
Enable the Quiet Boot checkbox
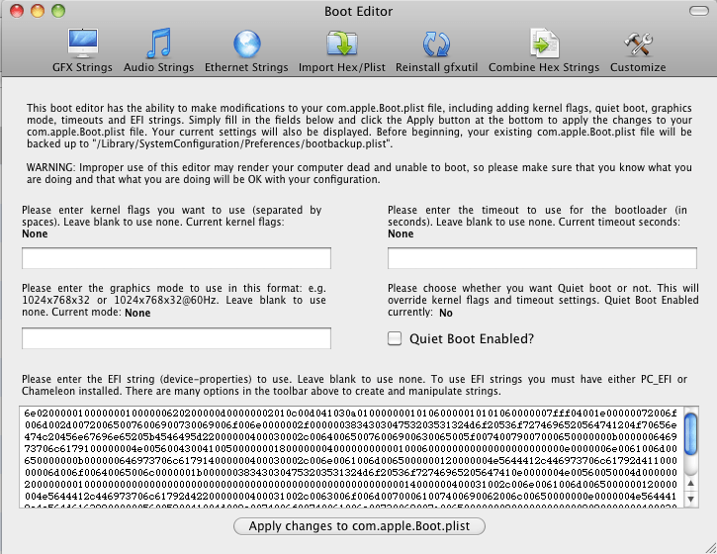(x=395, y=338)
